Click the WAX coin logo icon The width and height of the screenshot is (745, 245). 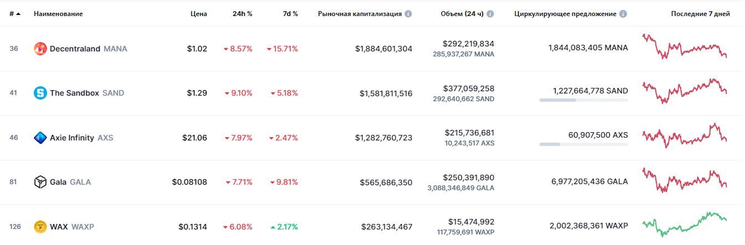tap(40, 226)
